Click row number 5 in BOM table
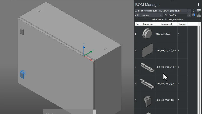Image resolution: width=204 pixels, height=114 pixels. [x=135, y=100]
